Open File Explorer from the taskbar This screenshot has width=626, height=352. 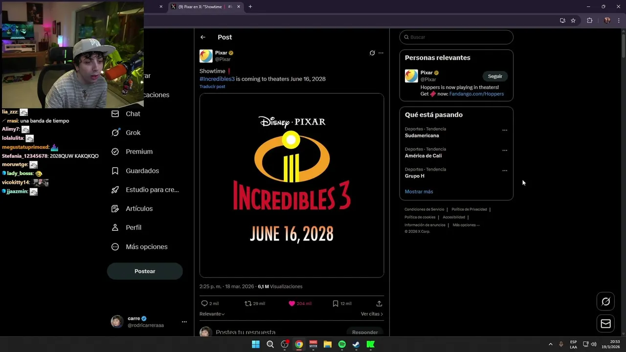click(x=328, y=344)
